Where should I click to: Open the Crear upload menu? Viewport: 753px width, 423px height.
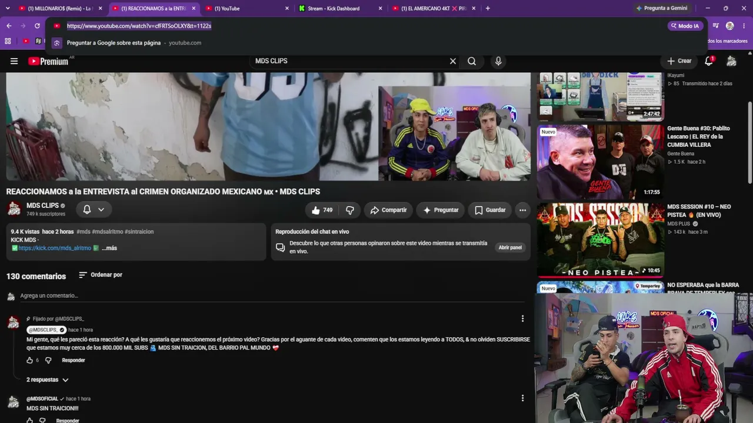point(679,61)
